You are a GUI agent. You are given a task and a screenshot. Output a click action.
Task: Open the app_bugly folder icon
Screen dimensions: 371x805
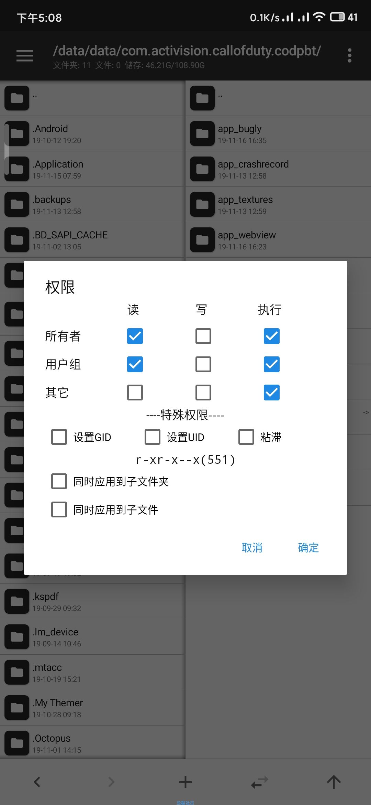(202, 133)
